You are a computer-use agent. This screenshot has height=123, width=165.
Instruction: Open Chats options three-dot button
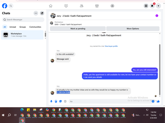(36, 13)
